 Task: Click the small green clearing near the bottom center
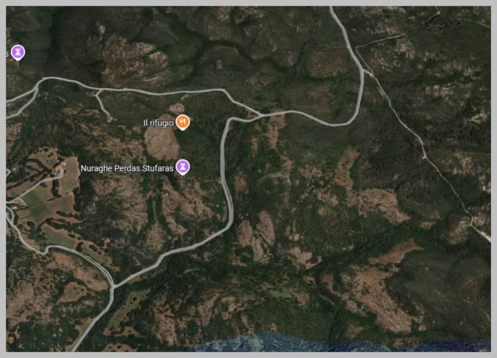[280, 293]
